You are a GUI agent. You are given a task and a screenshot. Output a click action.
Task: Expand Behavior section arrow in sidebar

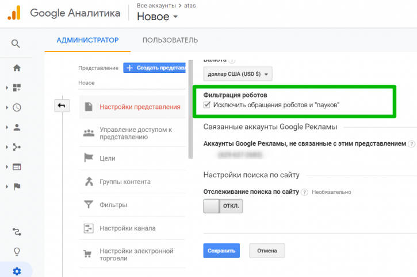[x=7, y=167]
